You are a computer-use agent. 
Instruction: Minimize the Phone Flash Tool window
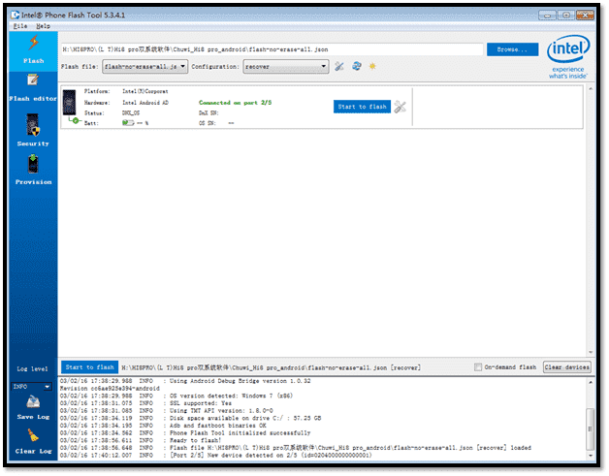pos(547,16)
